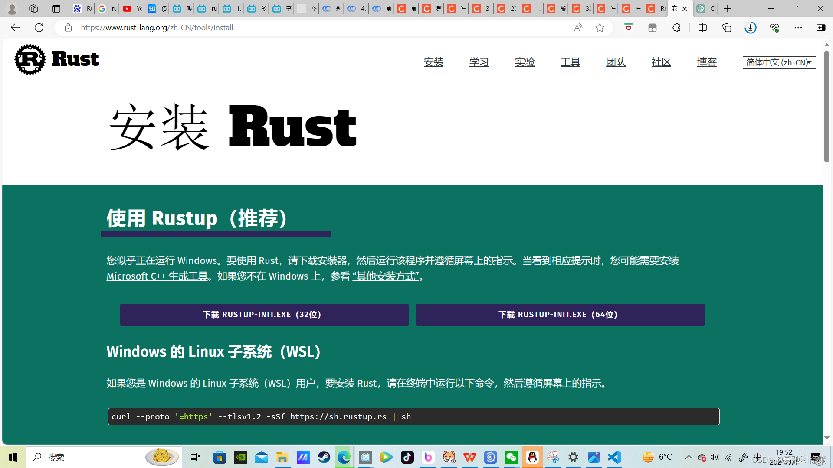The image size is (833, 468).
Task: Expand the browser more options menu
Action: pos(799,27)
